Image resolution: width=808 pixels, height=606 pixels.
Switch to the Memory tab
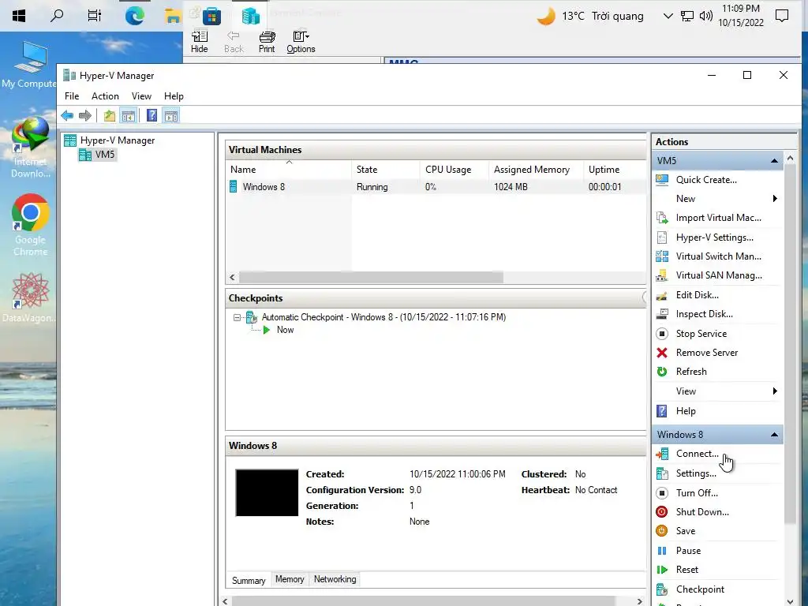(x=290, y=579)
